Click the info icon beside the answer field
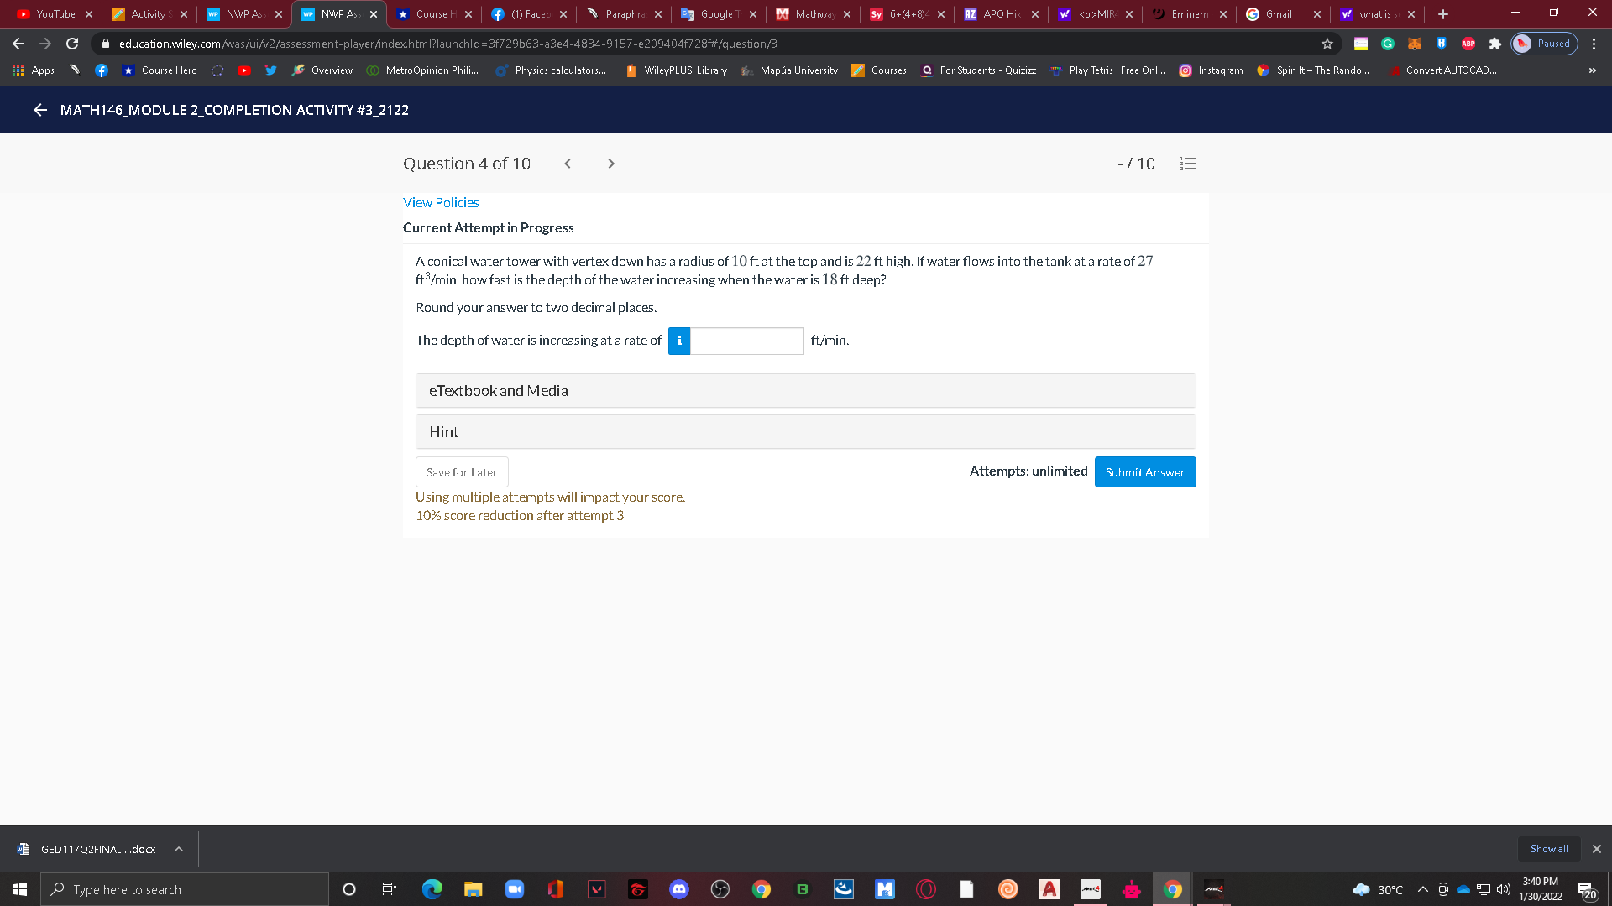Viewport: 1612px width, 906px height. 678,341
